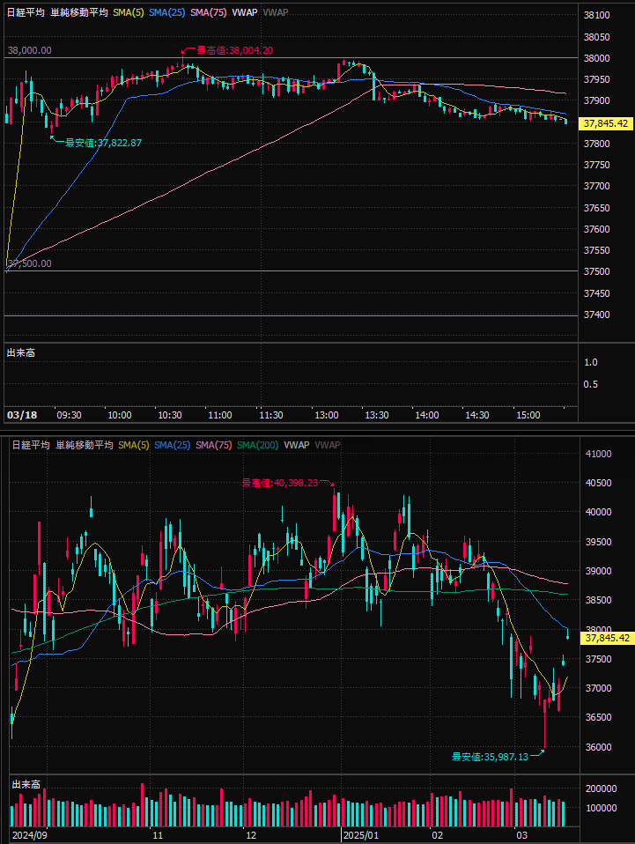
Task: Click the 最高値:38,004.20 high marker
Action: tap(234, 50)
